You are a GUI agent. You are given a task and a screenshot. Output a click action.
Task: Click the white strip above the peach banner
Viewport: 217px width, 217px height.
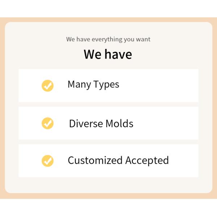109,8
